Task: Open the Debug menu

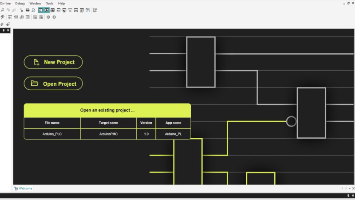Action: click(x=20, y=3)
